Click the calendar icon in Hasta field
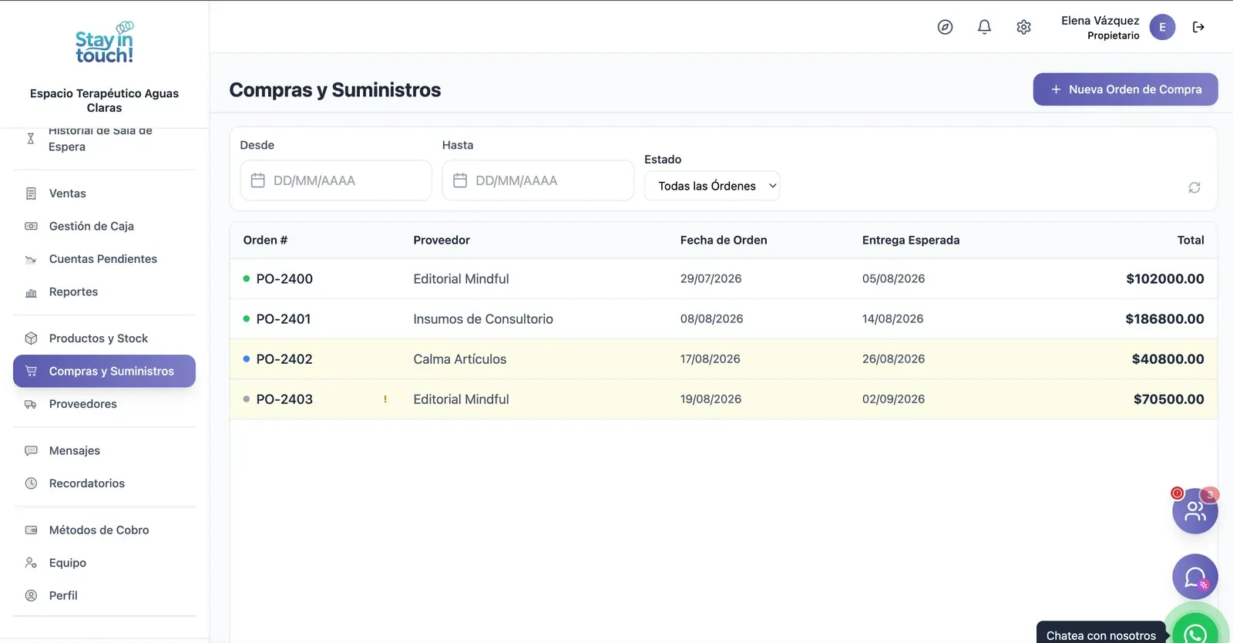The height and width of the screenshot is (643, 1233). 460,180
